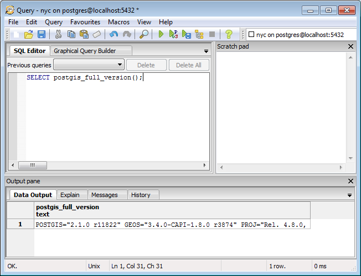This screenshot has height=276, width=361.
Task: Open the Favourites menu
Action: tap(85, 22)
